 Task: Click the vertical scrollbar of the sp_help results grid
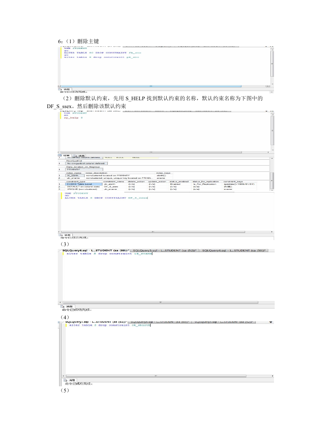[272, 174]
